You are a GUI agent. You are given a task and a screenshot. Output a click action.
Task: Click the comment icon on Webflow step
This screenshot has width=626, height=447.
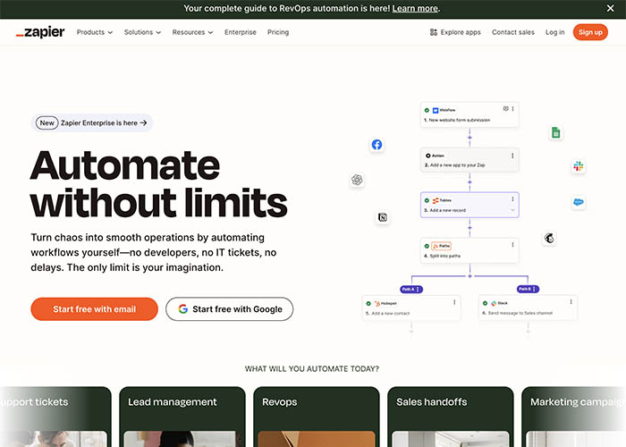pyautogui.click(x=505, y=108)
